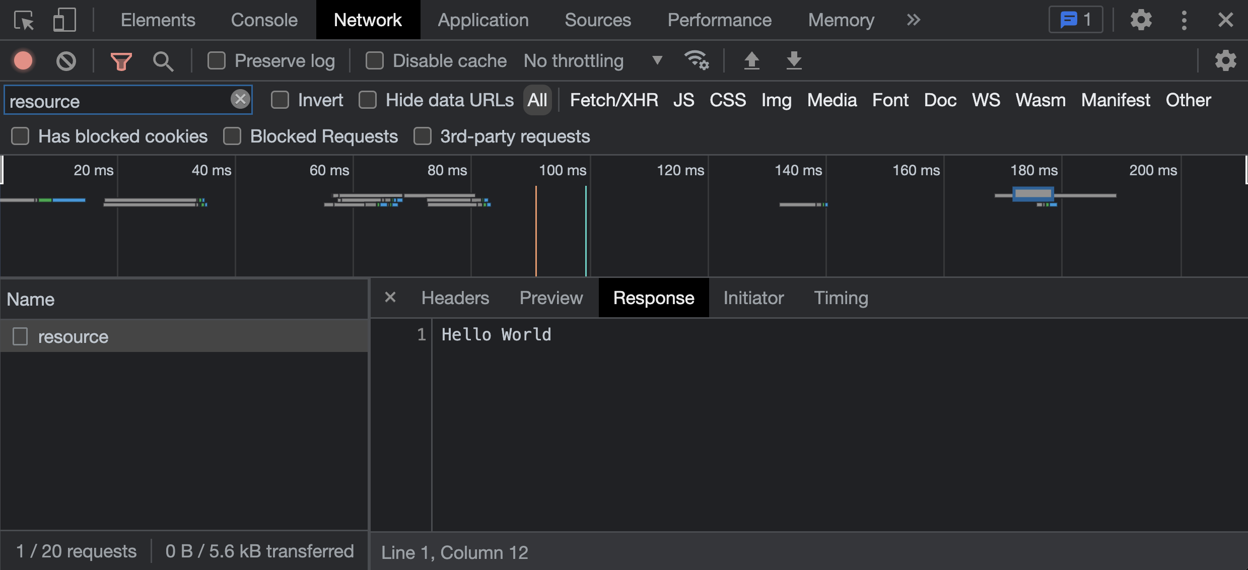Select the Headers tab

tap(455, 298)
